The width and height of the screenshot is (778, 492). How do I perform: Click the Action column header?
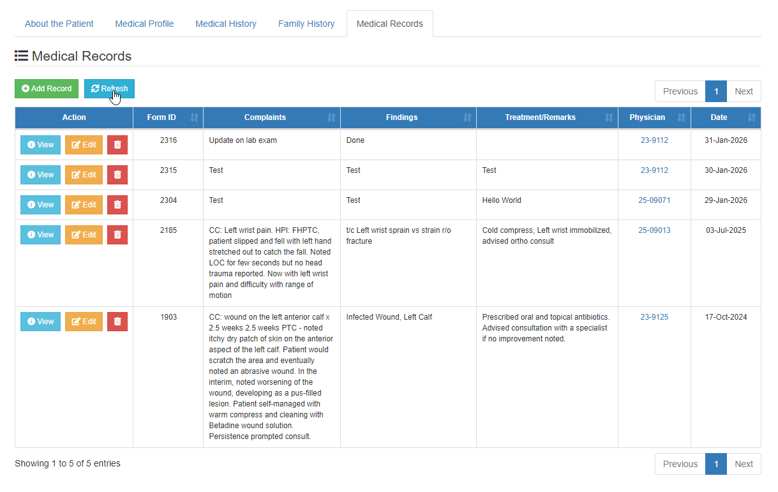74,117
